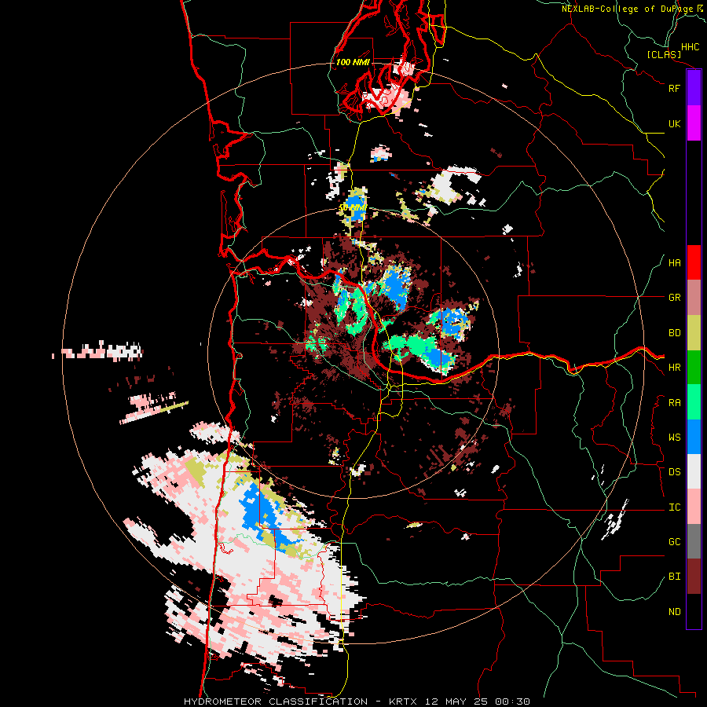Click the RA legend label
The image size is (707, 707).
click(x=674, y=403)
